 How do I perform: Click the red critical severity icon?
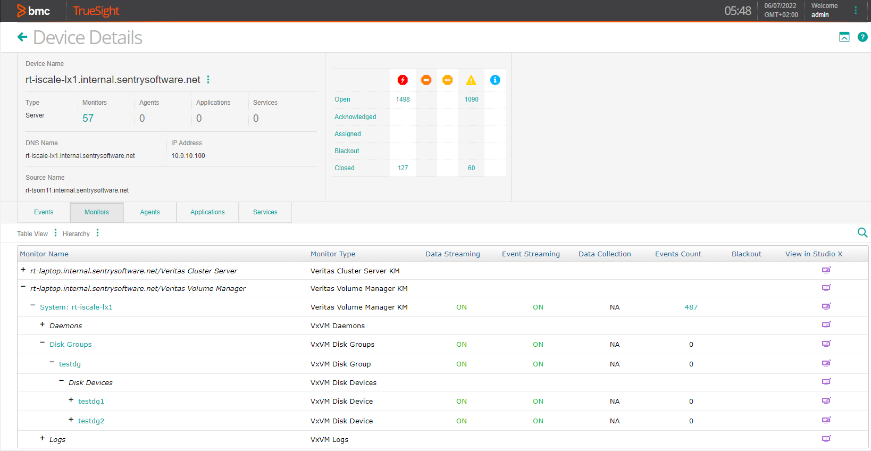click(403, 80)
